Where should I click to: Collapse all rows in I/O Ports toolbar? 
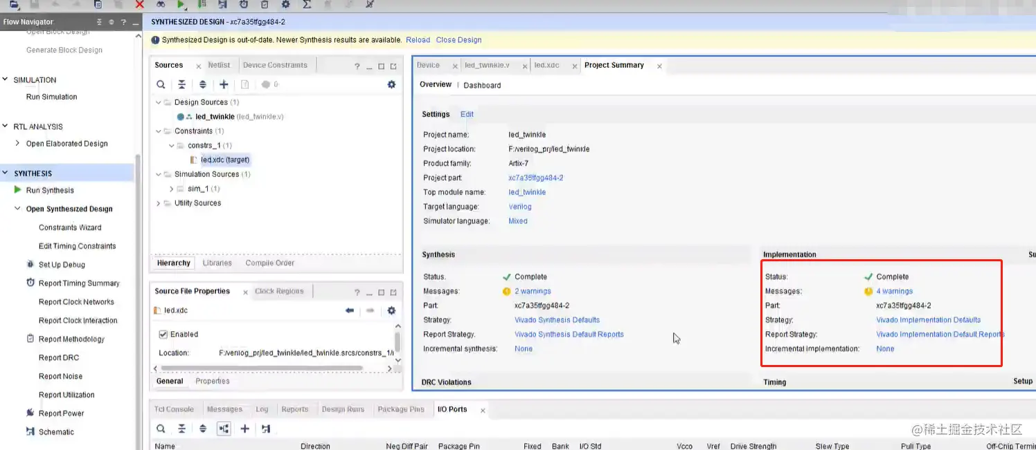point(181,429)
